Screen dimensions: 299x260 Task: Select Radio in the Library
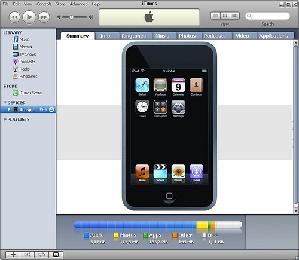point(21,69)
